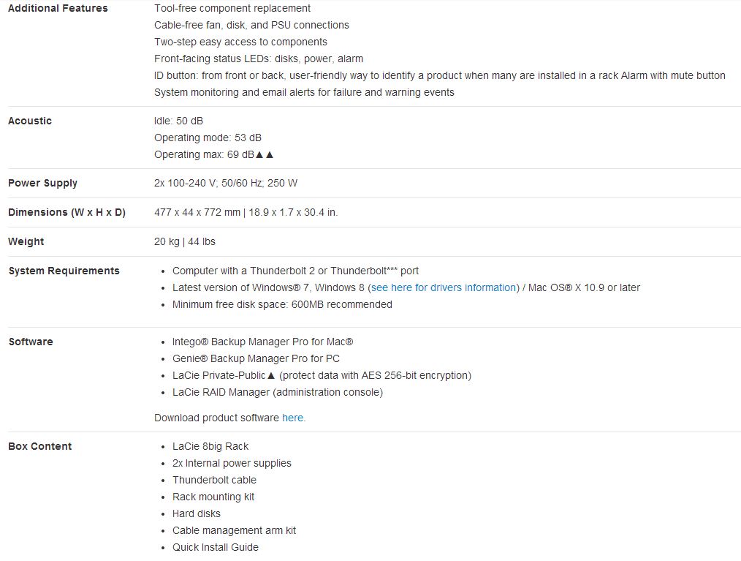Click the 'LaCie 8big Rack' box content item
This screenshot has height=561, width=741.
click(210, 446)
